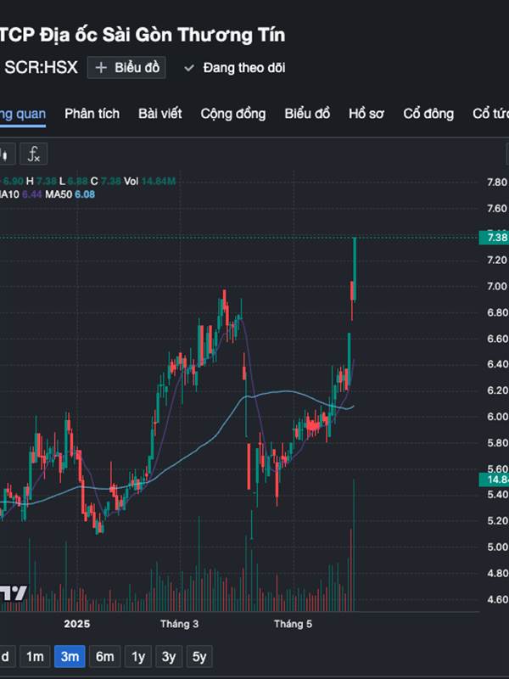
Task: Select the 3m time range
Action: (x=70, y=656)
